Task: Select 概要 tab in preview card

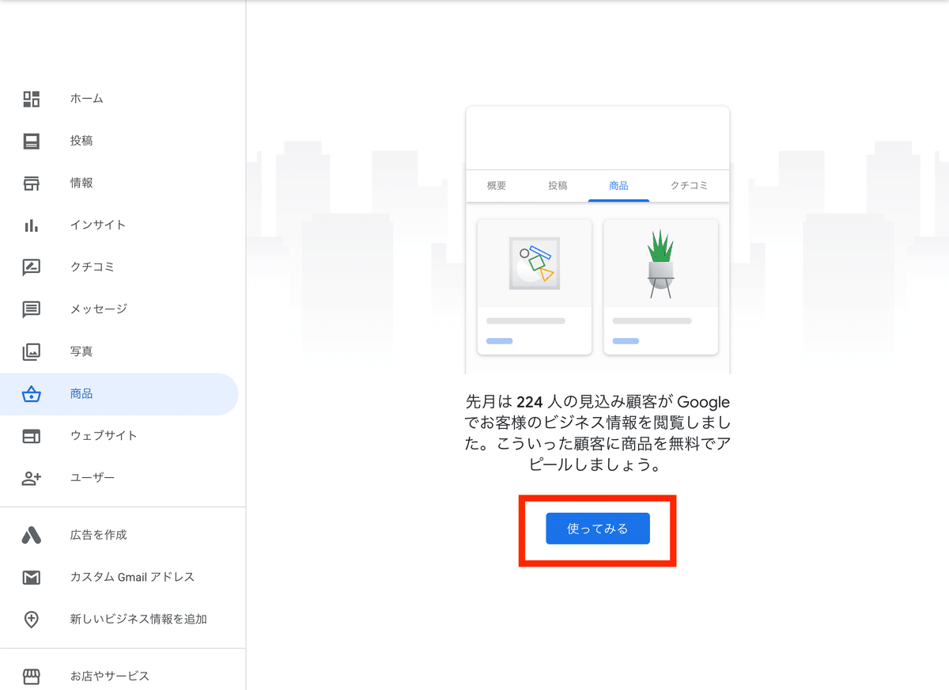Action: 497,186
